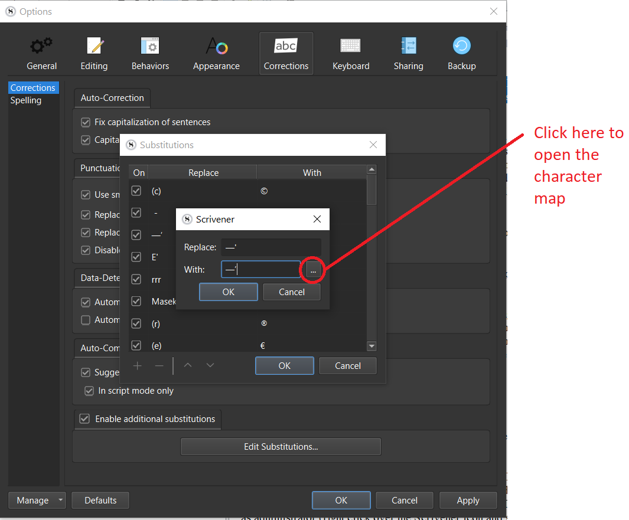Viewport: 629px width, 520px height.
Task: Click the Edit Substitutions... button
Action: tap(281, 447)
